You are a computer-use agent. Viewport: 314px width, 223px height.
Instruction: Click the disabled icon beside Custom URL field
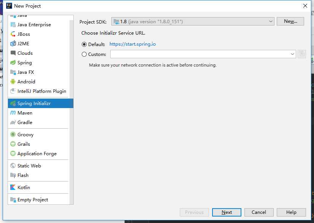point(302,54)
